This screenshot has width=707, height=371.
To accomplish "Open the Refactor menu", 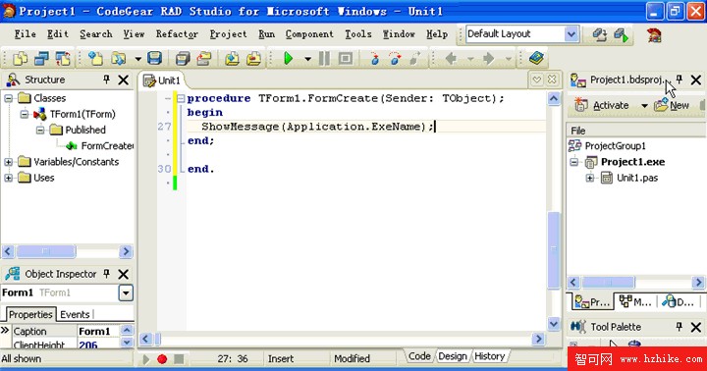I will point(177,34).
